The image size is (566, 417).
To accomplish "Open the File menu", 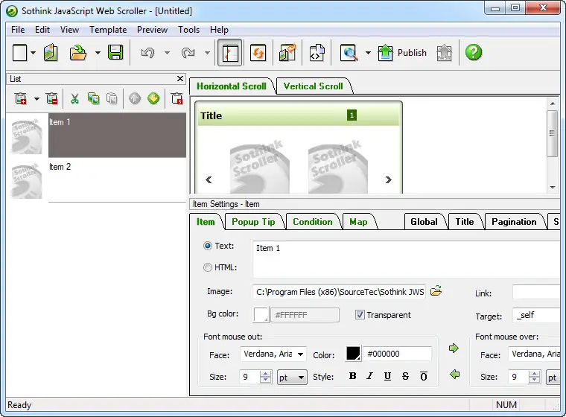I will pyautogui.click(x=18, y=30).
